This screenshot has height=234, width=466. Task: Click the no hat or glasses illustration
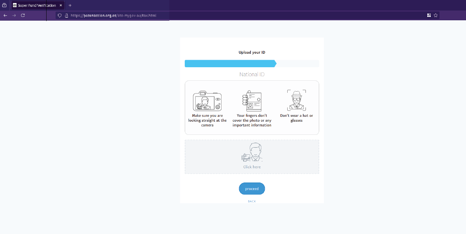(296, 100)
